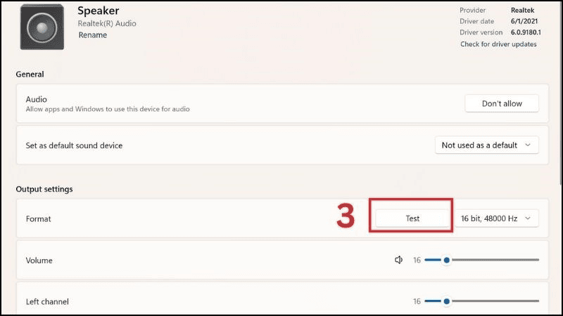Click the Output settings section heading
563x316 pixels.
point(44,189)
